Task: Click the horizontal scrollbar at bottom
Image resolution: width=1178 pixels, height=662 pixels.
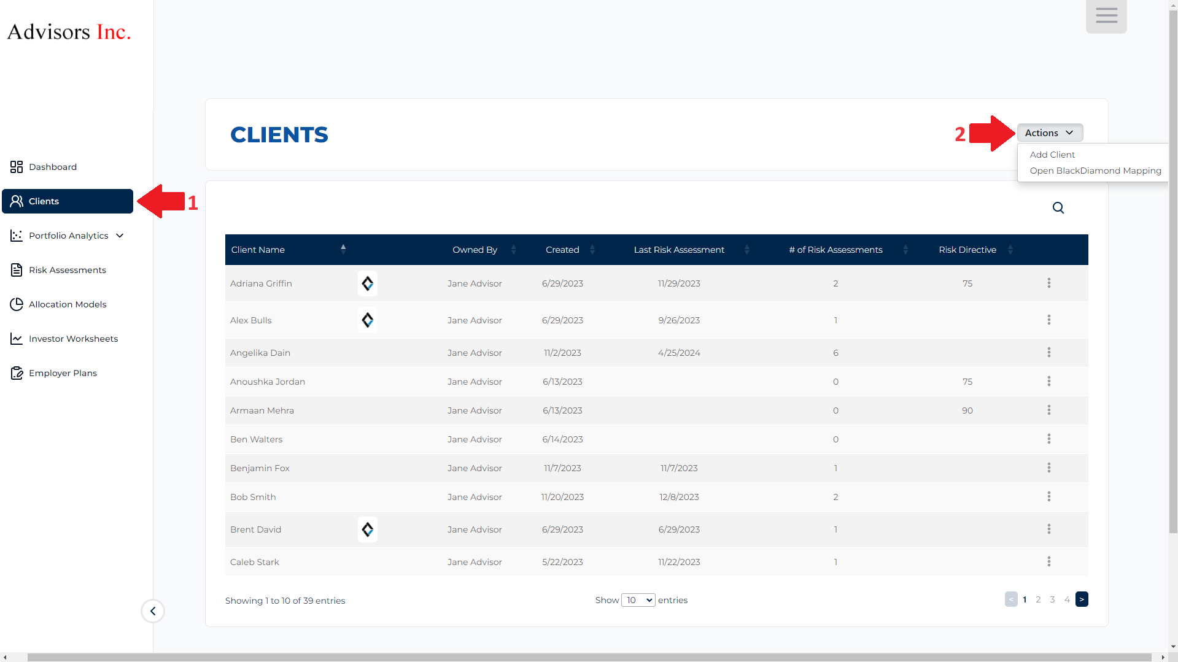Action: (588, 657)
